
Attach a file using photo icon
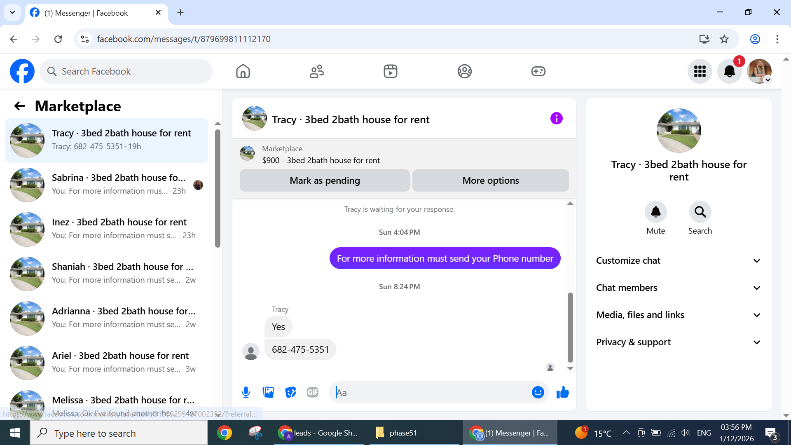click(268, 392)
